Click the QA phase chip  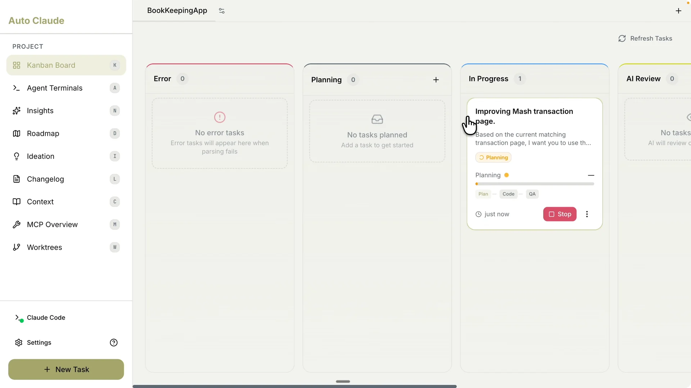532,194
